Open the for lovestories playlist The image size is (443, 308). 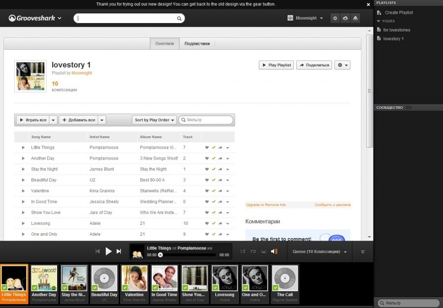coord(396,30)
